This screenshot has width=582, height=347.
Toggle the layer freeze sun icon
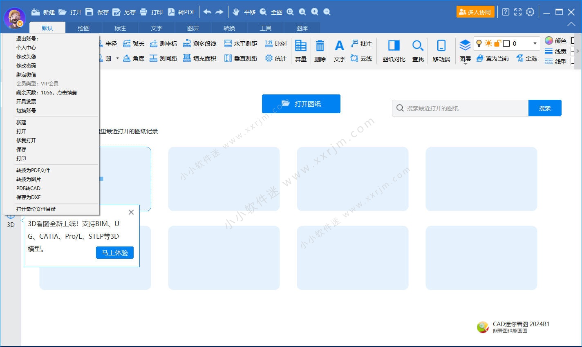488,43
